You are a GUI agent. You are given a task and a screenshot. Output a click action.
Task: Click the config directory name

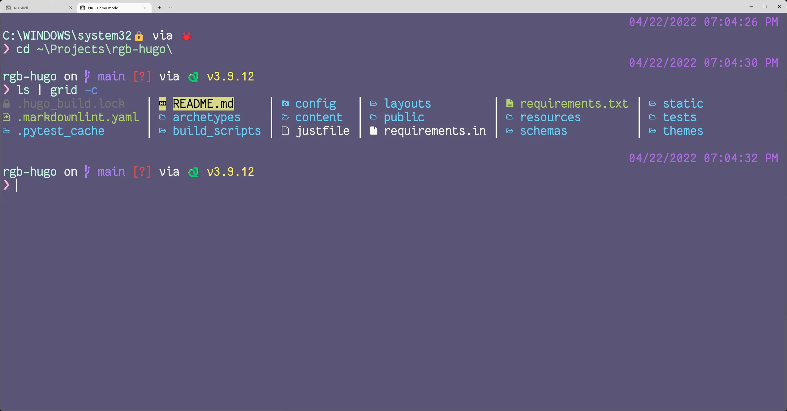point(316,104)
